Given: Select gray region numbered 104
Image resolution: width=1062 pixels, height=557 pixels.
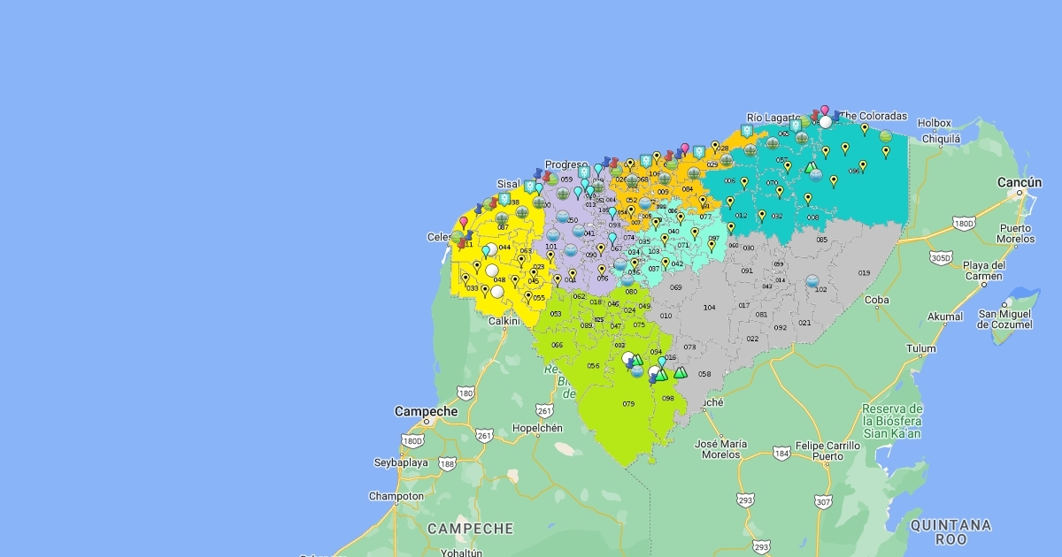Looking at the screenshot, I should (709, 307).
